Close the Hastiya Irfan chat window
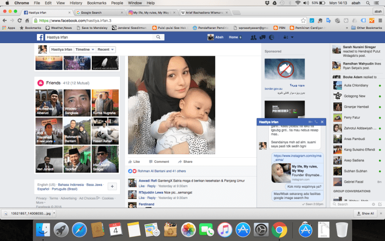385x241 pixels. [x=322, y=122]
